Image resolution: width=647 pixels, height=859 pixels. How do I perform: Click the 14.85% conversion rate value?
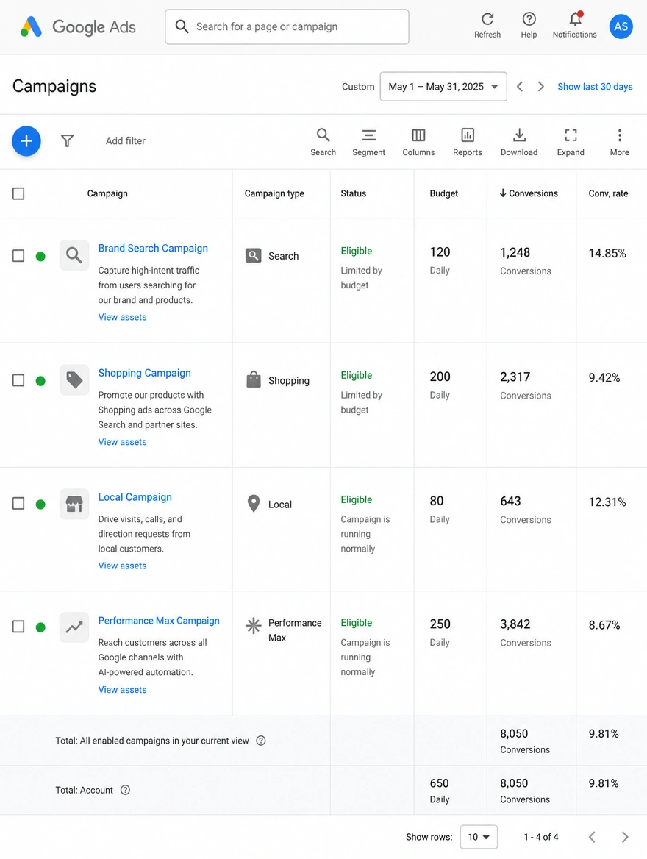(607, 253)
